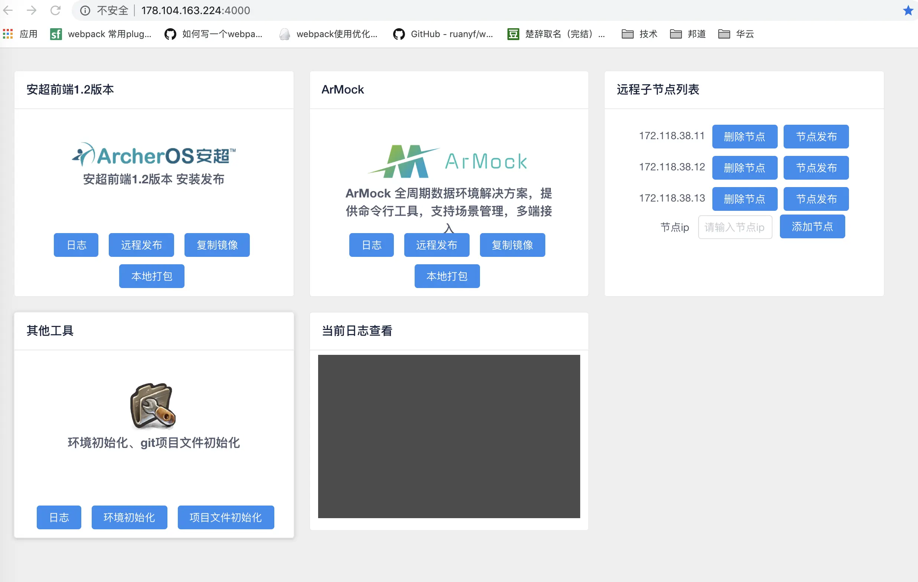Click the dark log viewer area
This screenshot has width=918, height=582.
point(449,436)
